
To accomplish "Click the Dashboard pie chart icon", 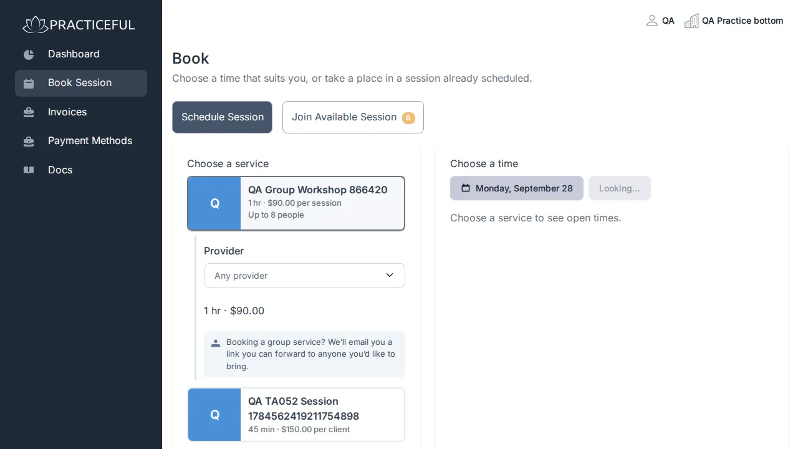I will tap(29, 54).
